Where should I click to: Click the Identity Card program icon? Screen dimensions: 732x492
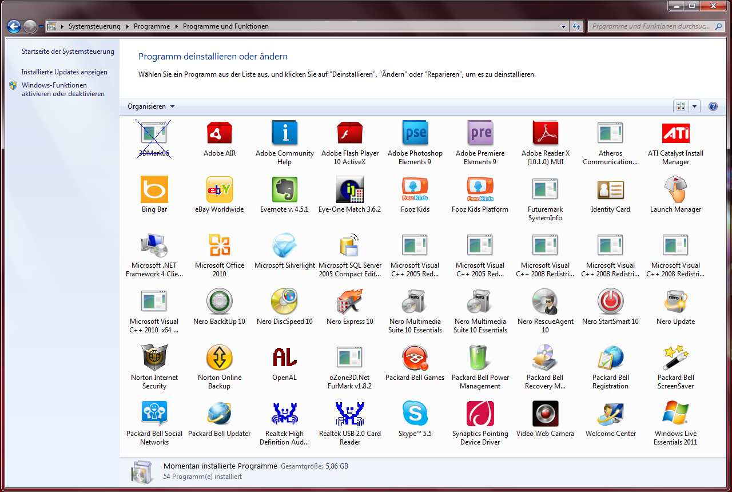point(611,189)
